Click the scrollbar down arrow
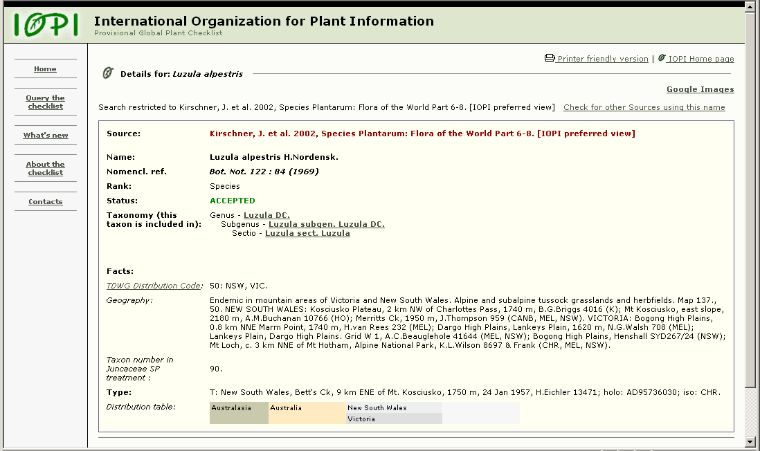Viewport: 760px width, 451px height. [750, 441]
